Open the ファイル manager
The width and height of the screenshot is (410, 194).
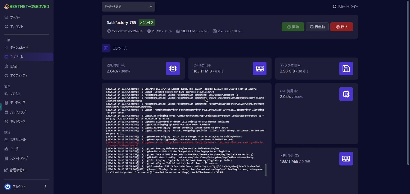pyautogui.click(x=27, y=93)
